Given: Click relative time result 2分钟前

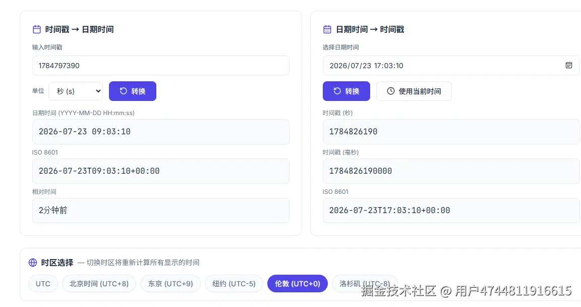Looking at the screenshot, I should pos(161,211).
